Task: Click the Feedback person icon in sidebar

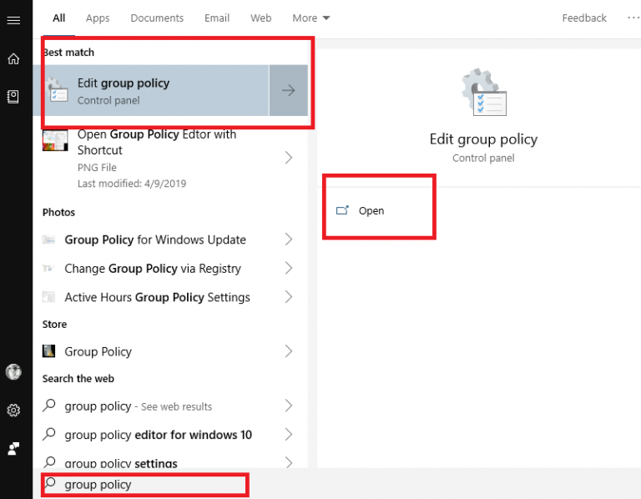Action: (x=13, y=449)
